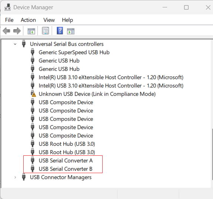
Task: Select USB Serial Converter B
Action: pyautogui.click(x=66, y=169)
